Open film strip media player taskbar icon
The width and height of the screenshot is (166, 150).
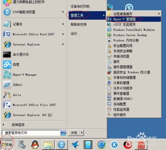[x=88, y=145]
